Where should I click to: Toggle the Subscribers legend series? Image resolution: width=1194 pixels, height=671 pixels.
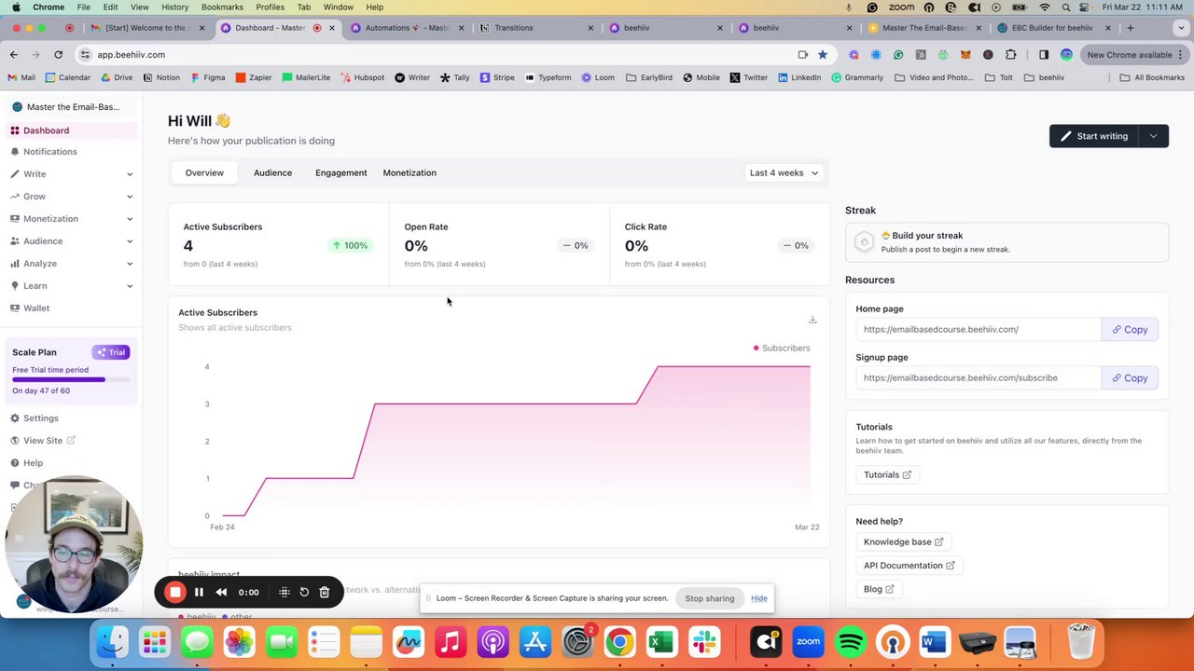point(782,348)
